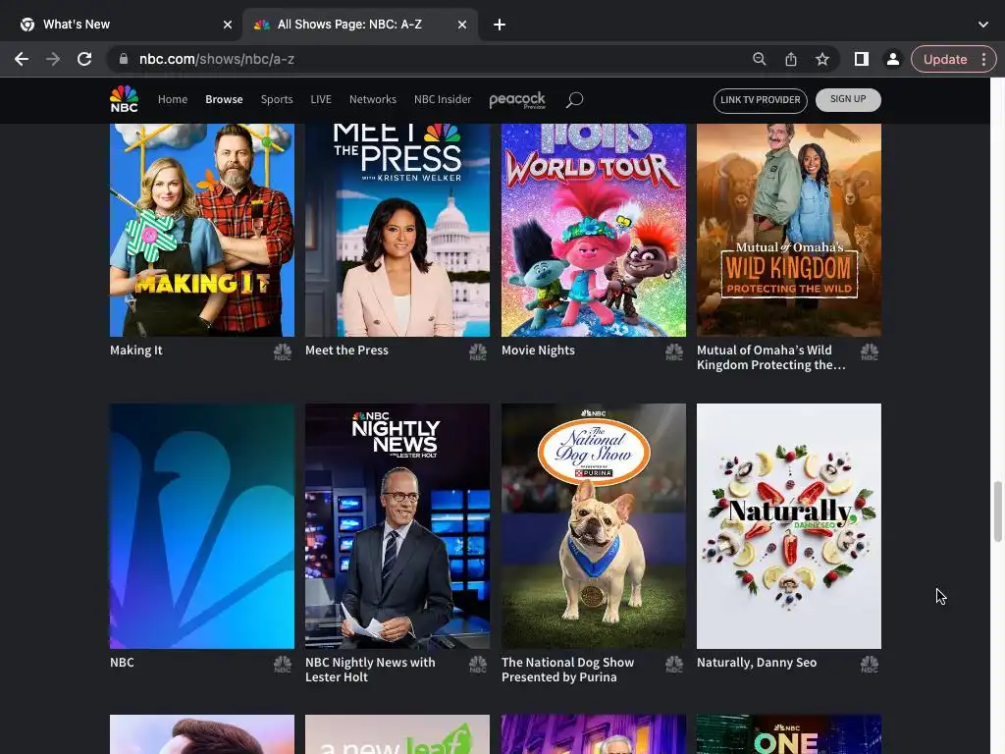The width and height of the screenshot is (1005, 754).
Task: Open the LIVE nav item
Action: pyautogui.click(x=321, y=99)
